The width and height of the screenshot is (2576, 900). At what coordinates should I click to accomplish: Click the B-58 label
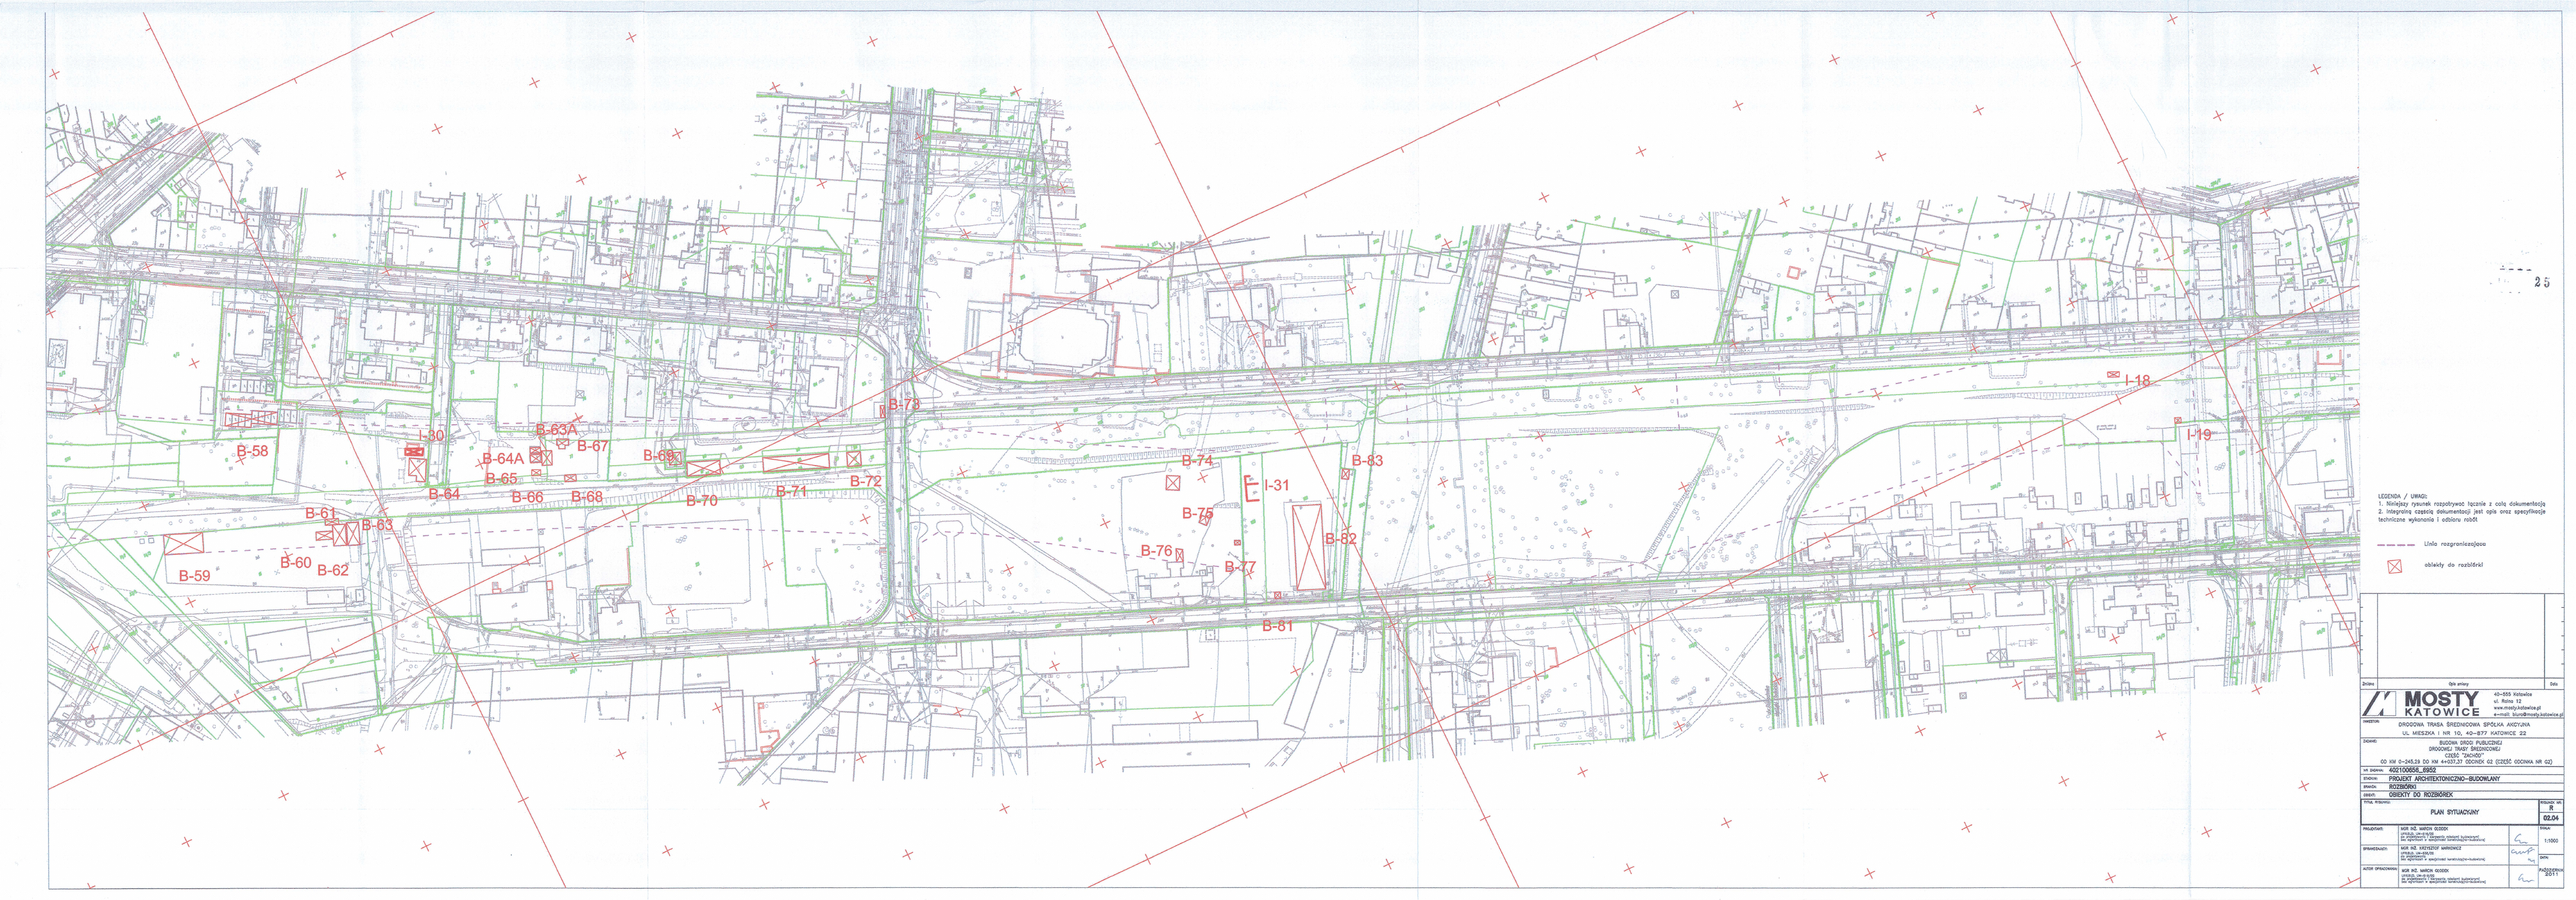coord(252,451)
